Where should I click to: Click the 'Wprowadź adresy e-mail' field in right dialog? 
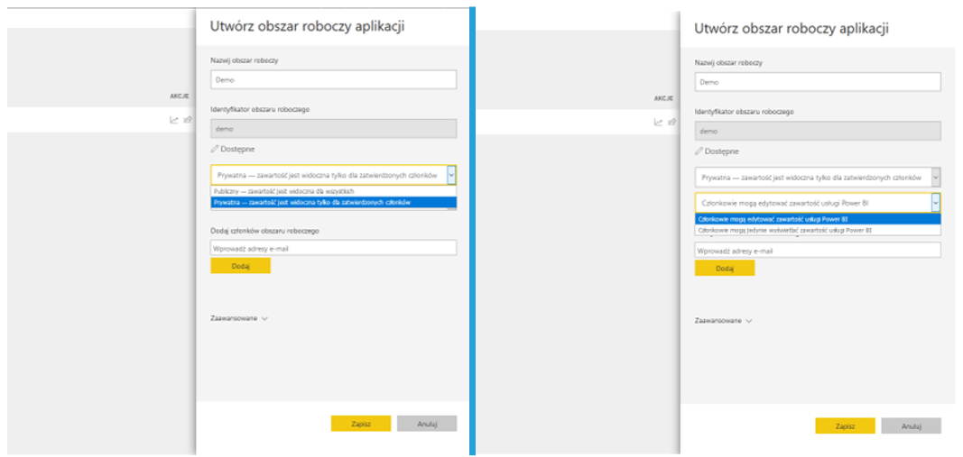pos(817,251)
